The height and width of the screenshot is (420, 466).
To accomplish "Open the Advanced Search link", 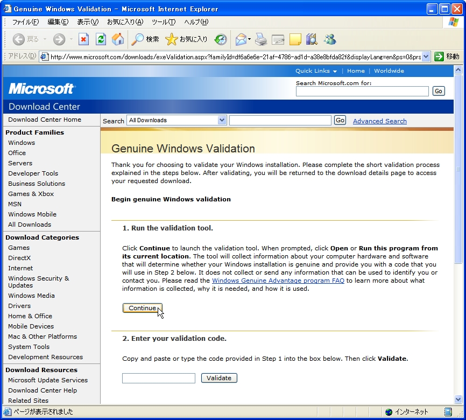I will click(x=380, y=121).
